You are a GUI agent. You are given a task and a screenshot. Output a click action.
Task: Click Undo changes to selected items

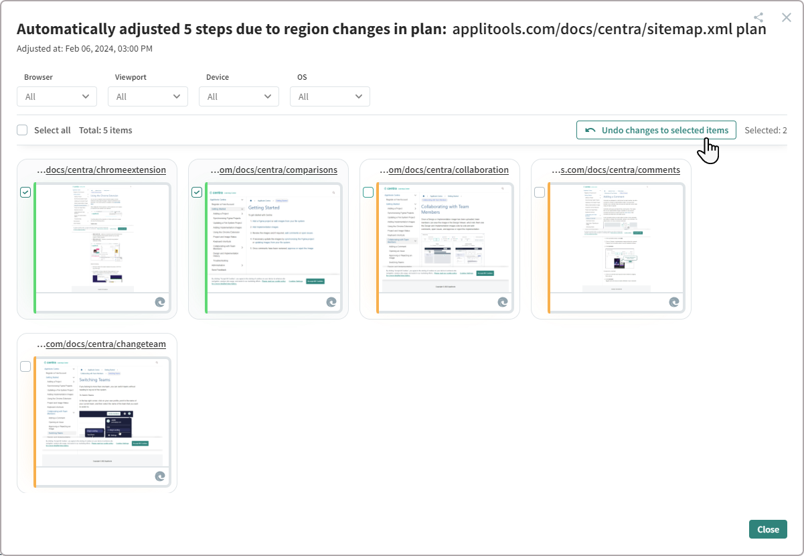656,130
